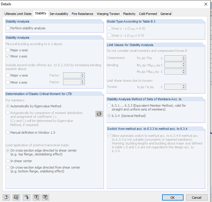Switch to Ultimate Limit State tab
Screen dimensions: 212x202
[18, 14]
